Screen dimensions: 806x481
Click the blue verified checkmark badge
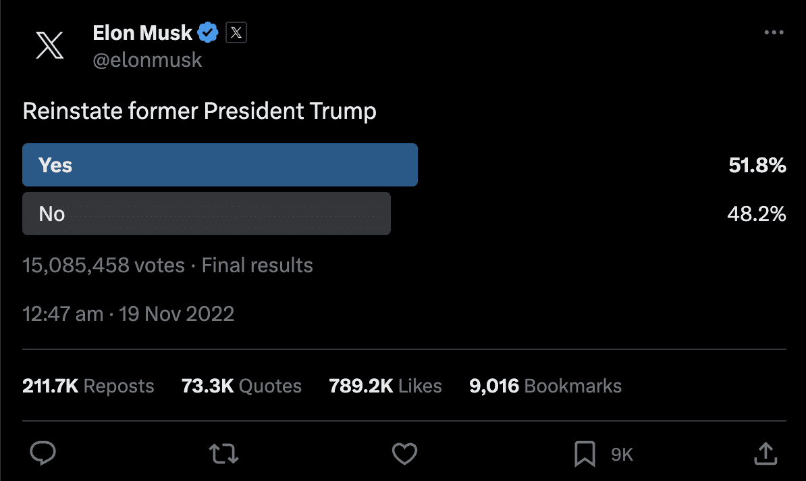click(x=207, y=32)
